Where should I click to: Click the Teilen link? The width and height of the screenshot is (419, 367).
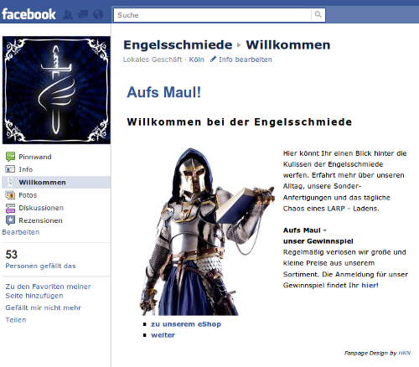(x=16, y=320)
